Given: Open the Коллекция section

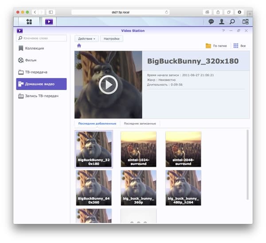Looking at the screenshot, I should tap(41, 48).
